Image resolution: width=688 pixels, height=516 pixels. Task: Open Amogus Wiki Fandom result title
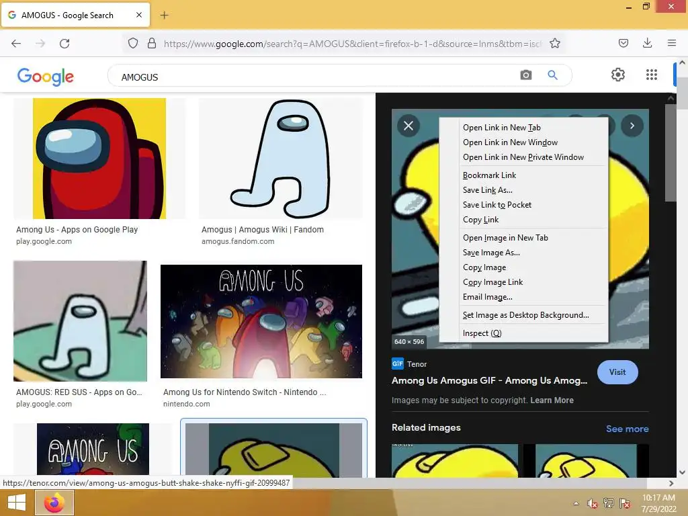[x=263, y=230]
